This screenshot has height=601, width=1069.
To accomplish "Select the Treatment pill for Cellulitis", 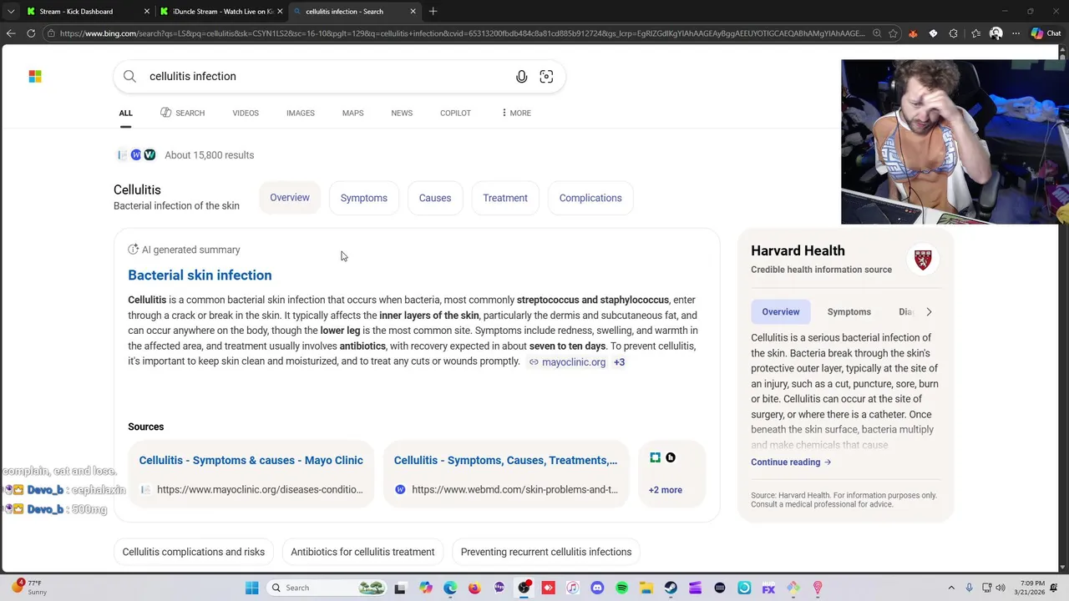I will coord(505,198).
